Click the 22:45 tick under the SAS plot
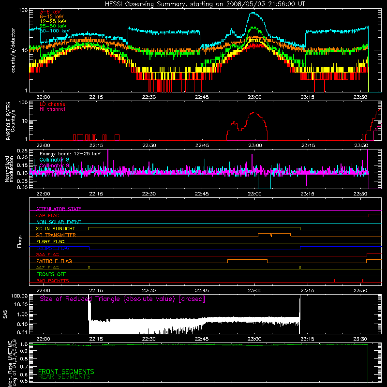The width and height of the screenshot is (387, 387). [202, 339]
